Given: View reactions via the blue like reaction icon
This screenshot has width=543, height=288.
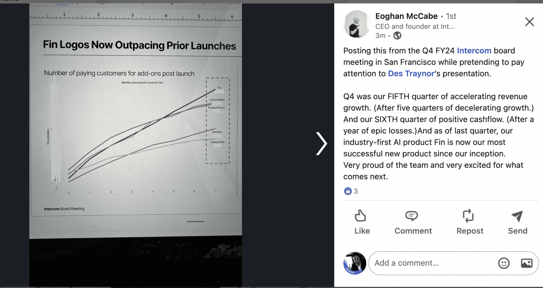Looking at the screenshot, I should (x=348, y=191).
